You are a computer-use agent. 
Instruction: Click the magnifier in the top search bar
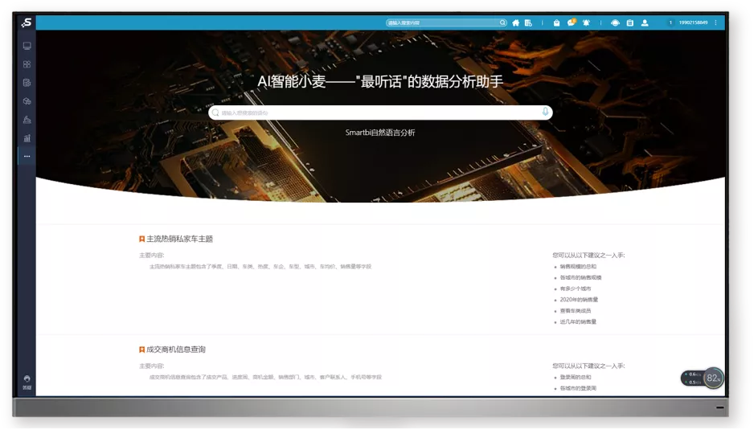click(502, 23)
